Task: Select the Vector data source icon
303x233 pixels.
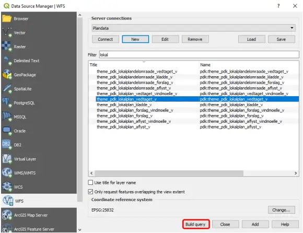Action: 7,32
